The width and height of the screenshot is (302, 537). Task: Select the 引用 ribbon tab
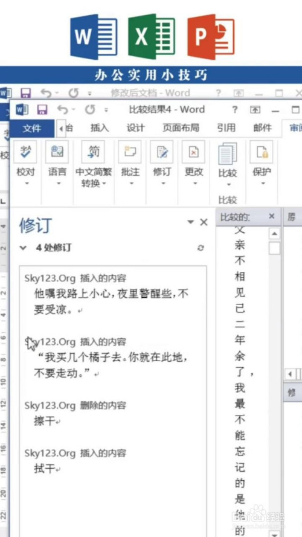tap(226, 127)
